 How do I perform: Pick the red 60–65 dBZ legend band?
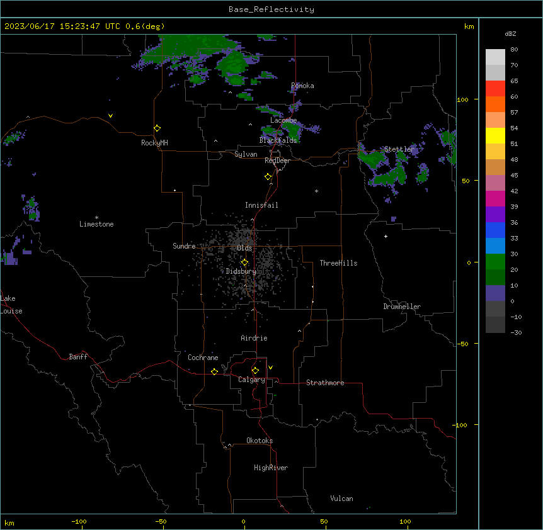(x=495, y=89)
